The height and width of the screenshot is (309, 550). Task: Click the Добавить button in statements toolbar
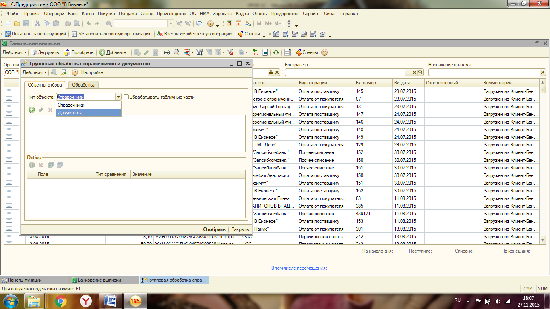click(113, 52)
